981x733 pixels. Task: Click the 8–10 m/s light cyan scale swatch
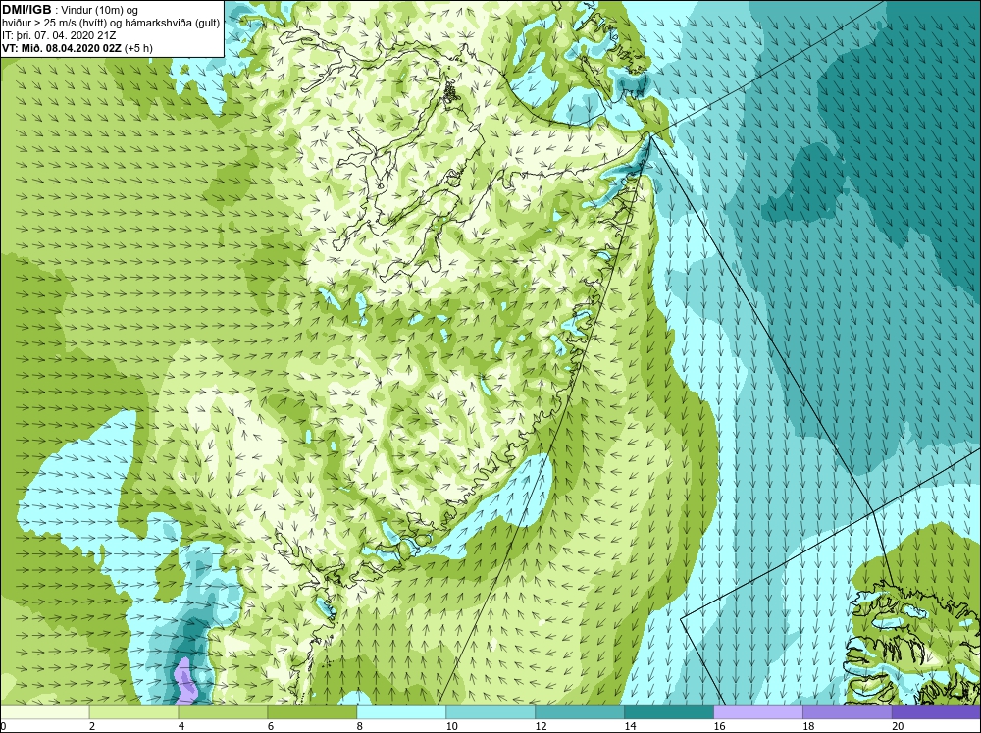[x=401, y=711]
